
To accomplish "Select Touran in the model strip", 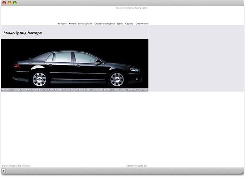I will pos(66,90).
